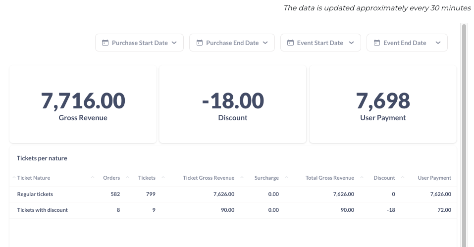Sort by User Payment column header

(434, 178)
